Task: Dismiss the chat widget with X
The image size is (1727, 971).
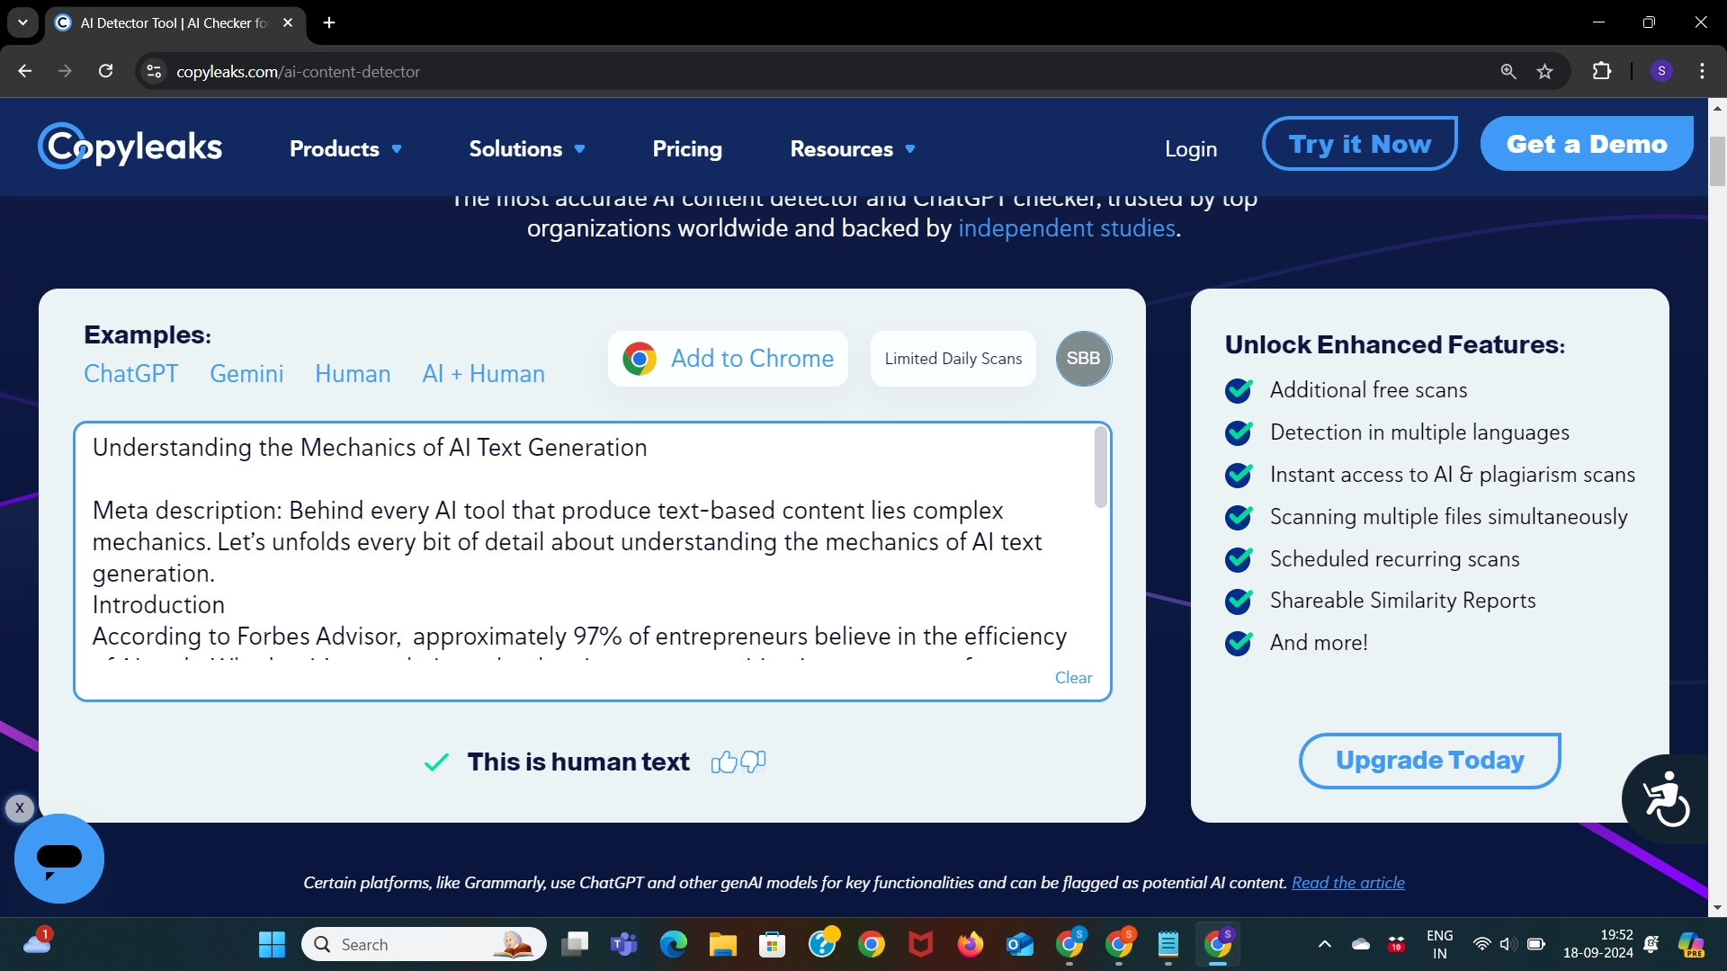Action: click(x=20, y=807)
